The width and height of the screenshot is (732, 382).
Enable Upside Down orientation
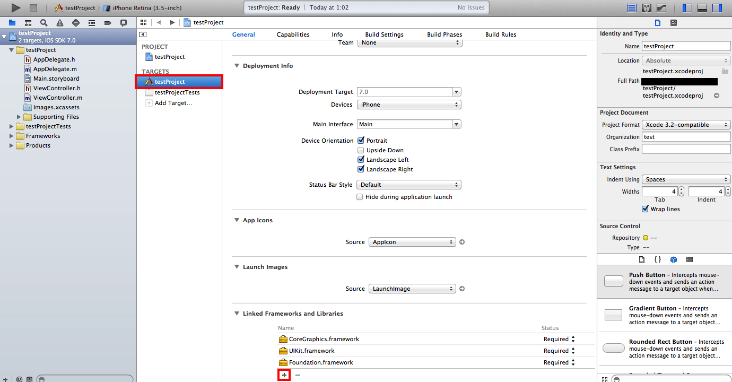pos(361,150)
